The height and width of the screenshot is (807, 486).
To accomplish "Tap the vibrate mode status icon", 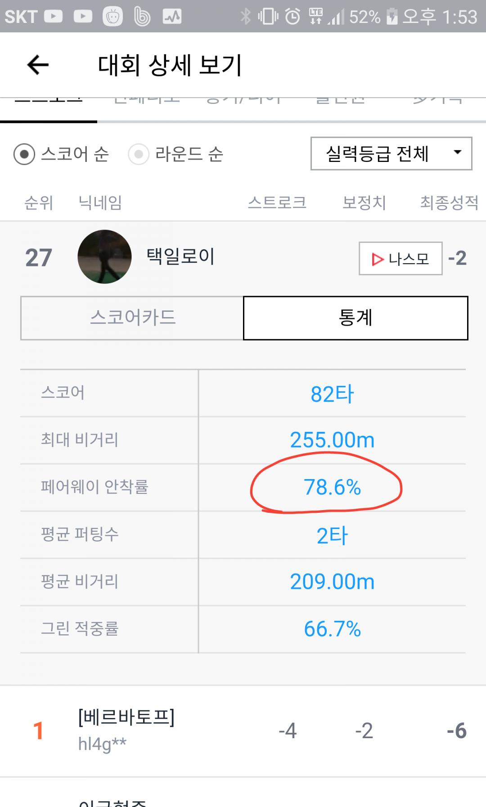I will tap(268, 17).
